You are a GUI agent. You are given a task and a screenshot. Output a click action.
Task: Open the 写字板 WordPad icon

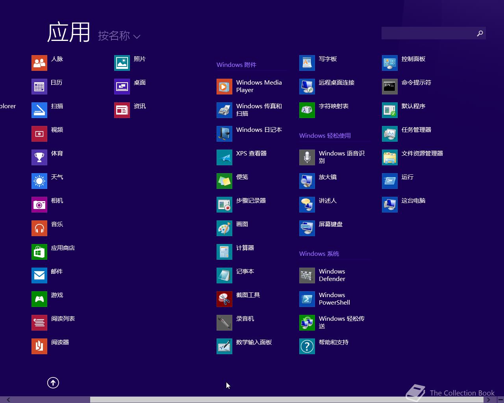(x=307, y=63)
